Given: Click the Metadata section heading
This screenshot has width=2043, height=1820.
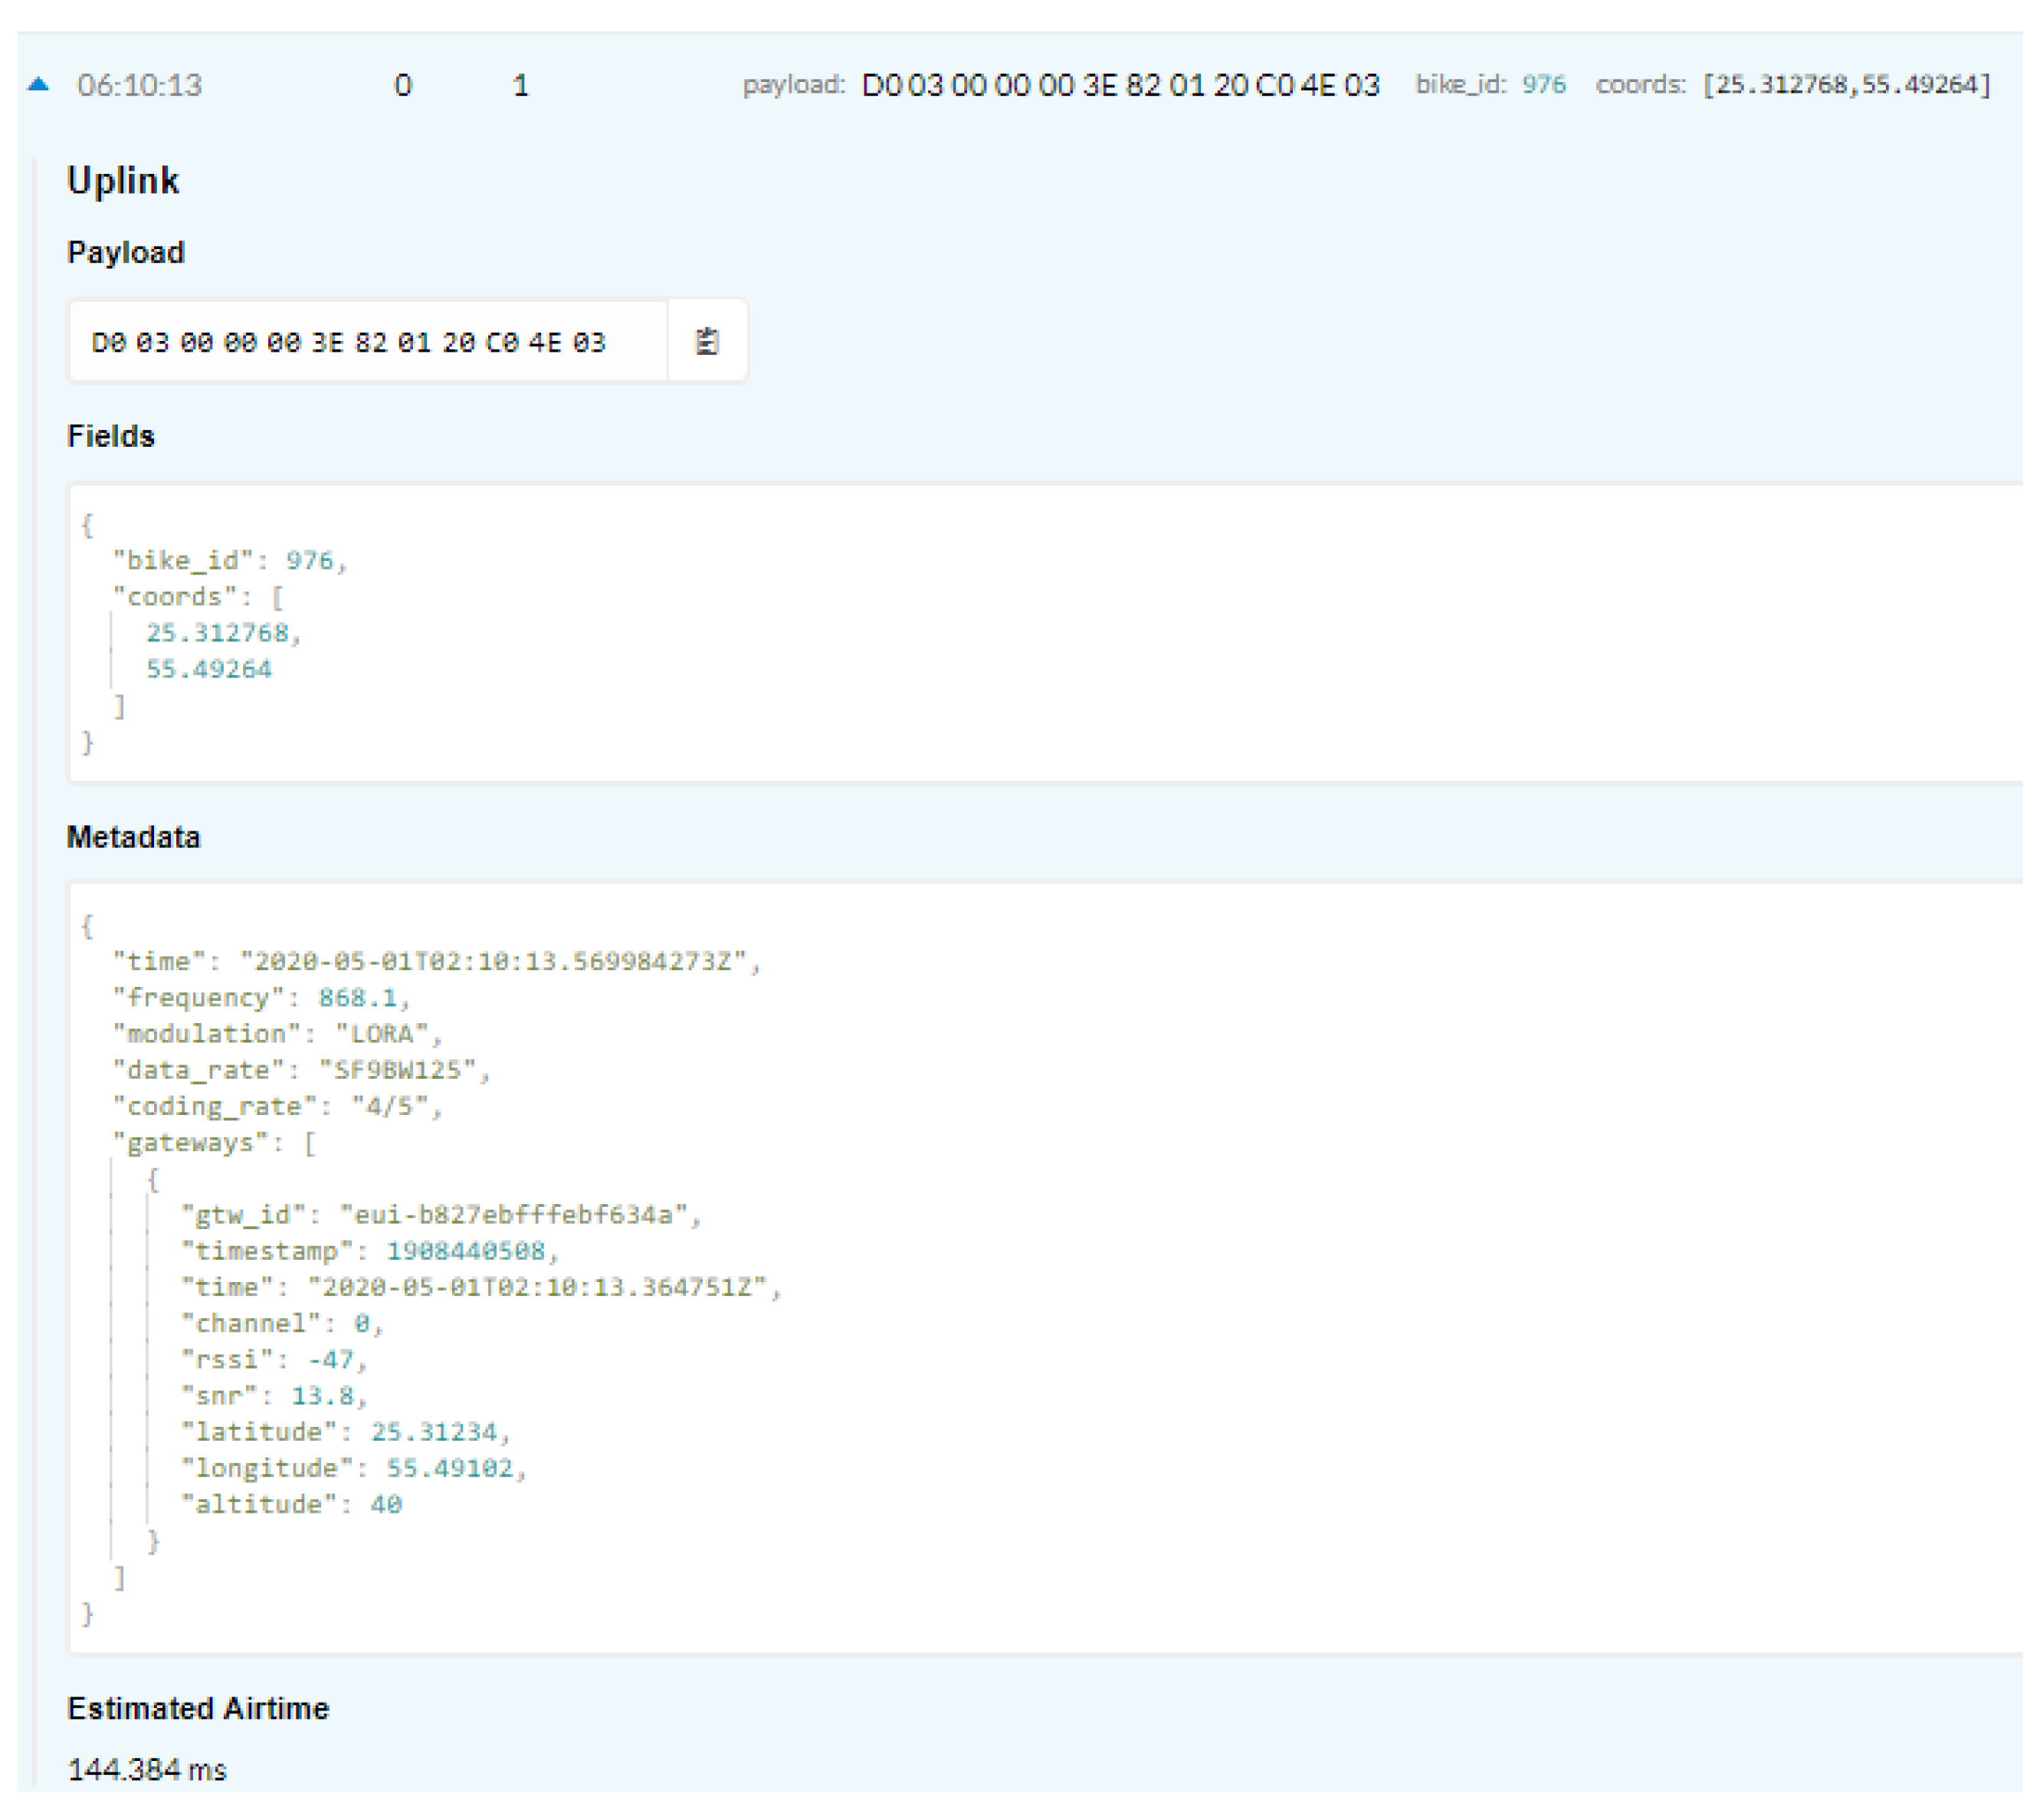Looking at the screenshot, I should [134, 837].
